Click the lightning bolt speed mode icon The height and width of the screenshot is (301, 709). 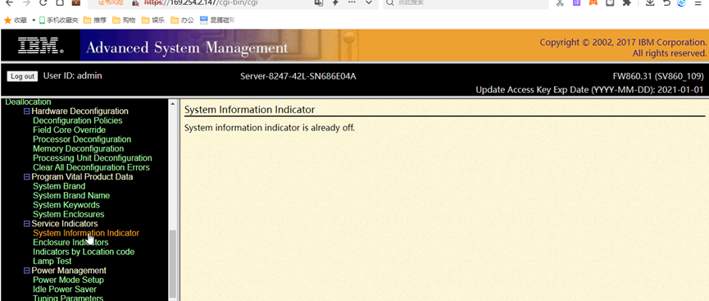pos(335,2)
